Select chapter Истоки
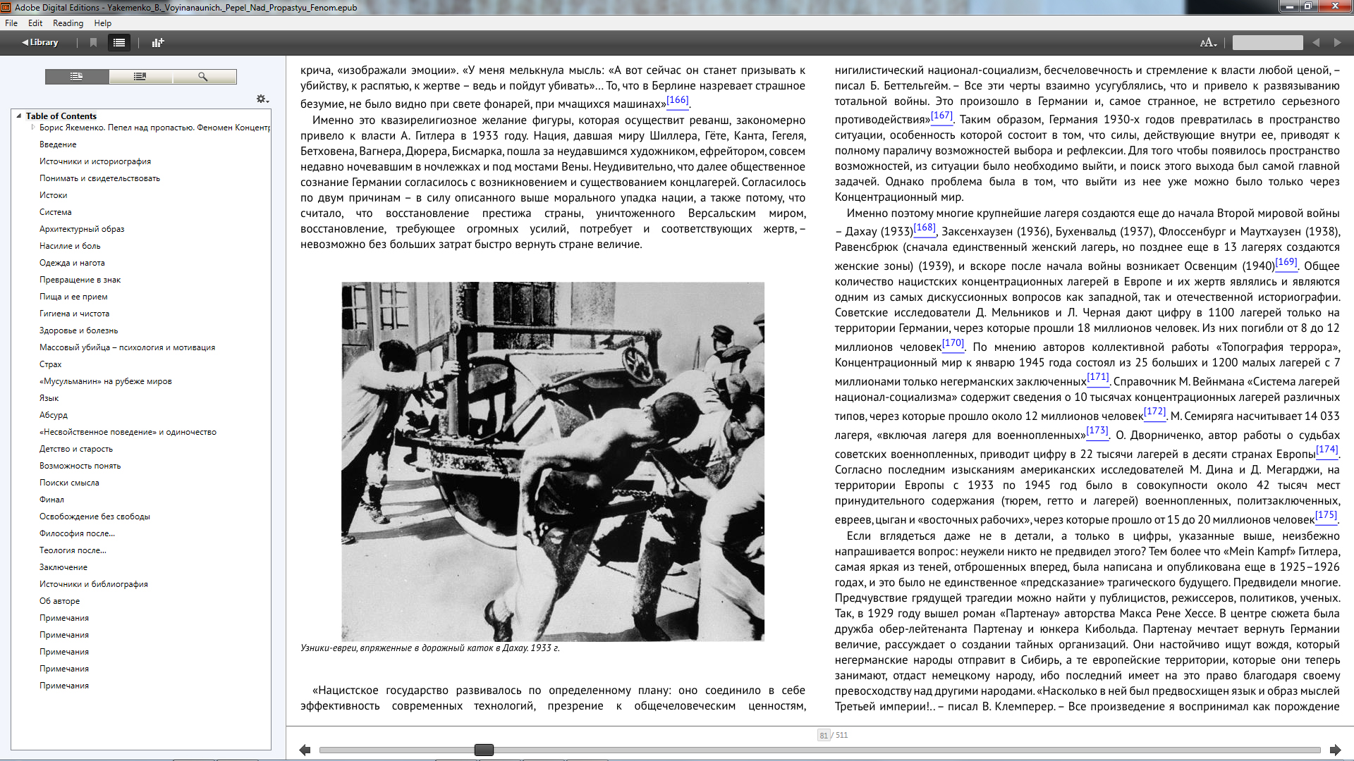This screenshot has height=761, width=1354. (x=54, y=195)
